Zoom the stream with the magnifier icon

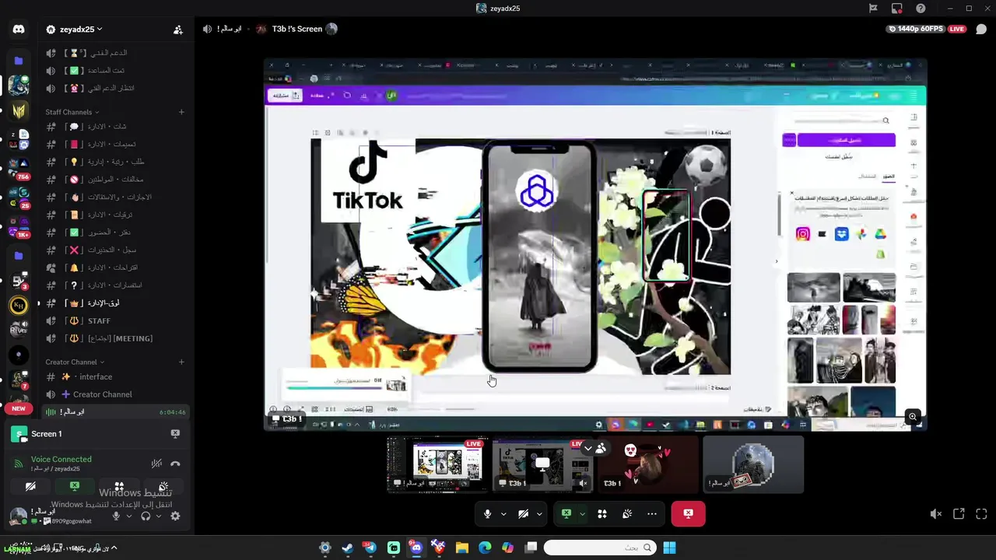click(913, 417)
